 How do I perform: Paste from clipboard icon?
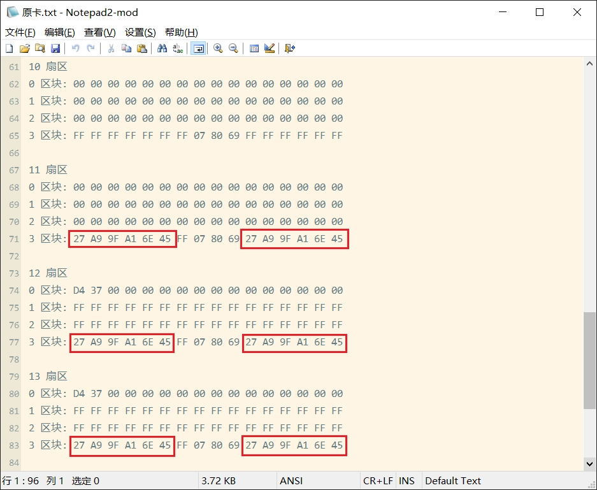[x=141, y=48]
